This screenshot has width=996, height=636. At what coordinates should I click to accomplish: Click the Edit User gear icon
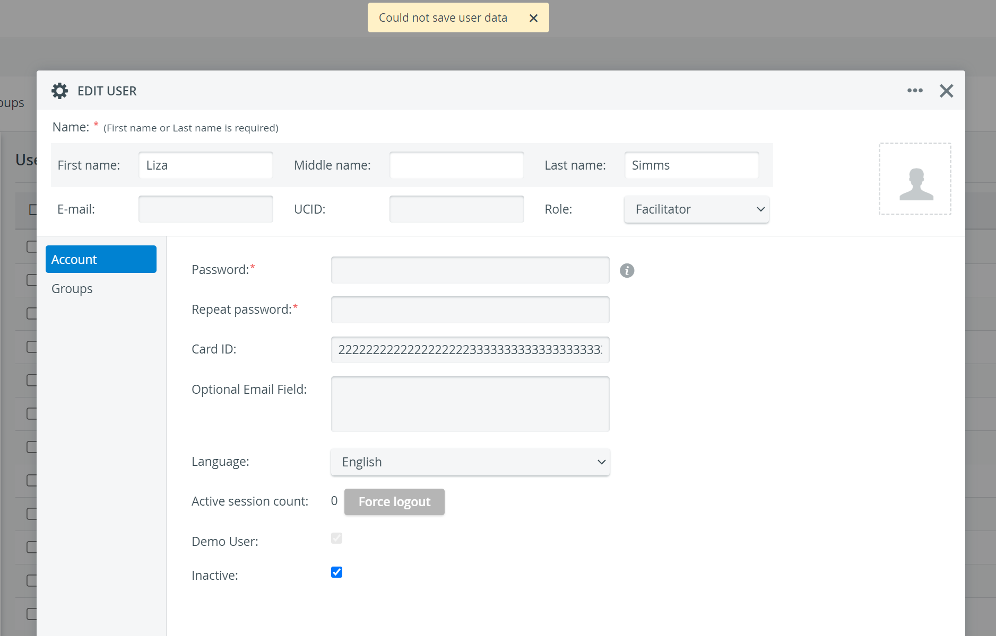click(x=60, y=91)
